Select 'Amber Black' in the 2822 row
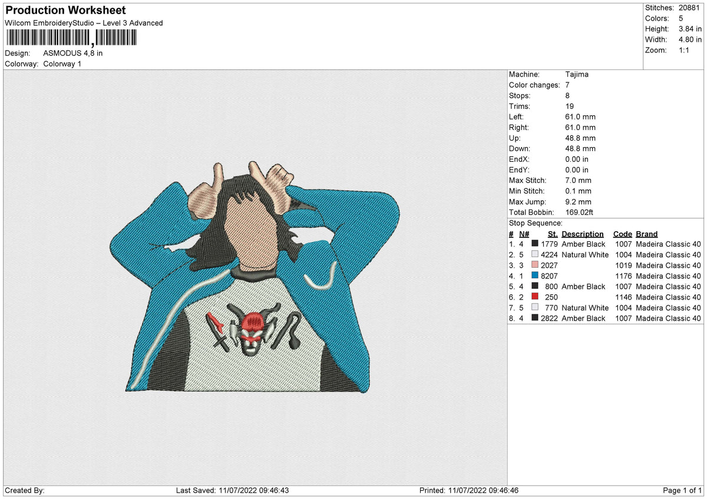707x499 pixels. pos(583,318)
